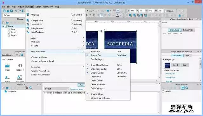Add a page in Sitemap toolbar
Screen dimensions: 203x116
3,23
